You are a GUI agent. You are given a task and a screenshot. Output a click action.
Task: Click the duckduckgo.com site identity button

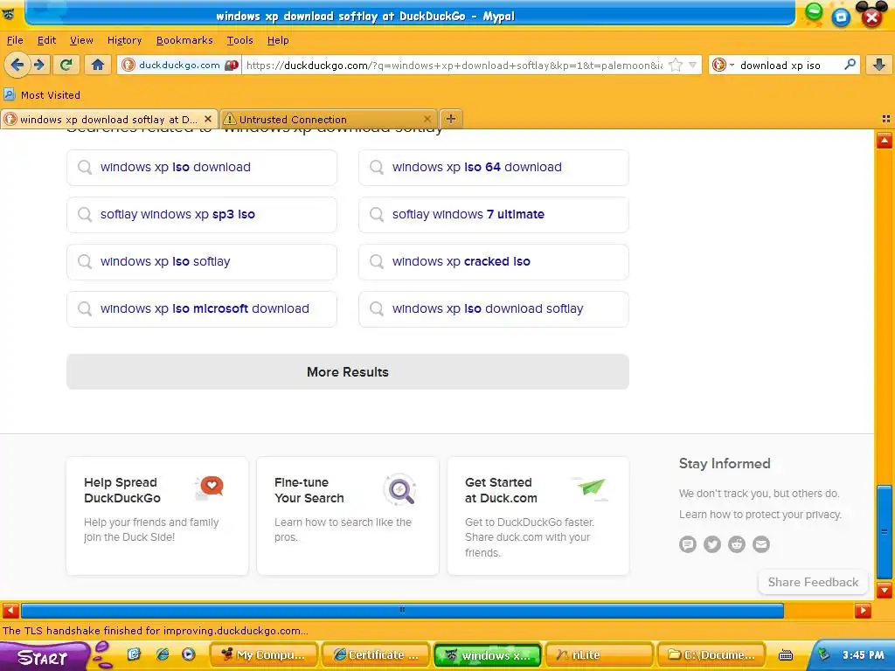click(x=179, y=65)
